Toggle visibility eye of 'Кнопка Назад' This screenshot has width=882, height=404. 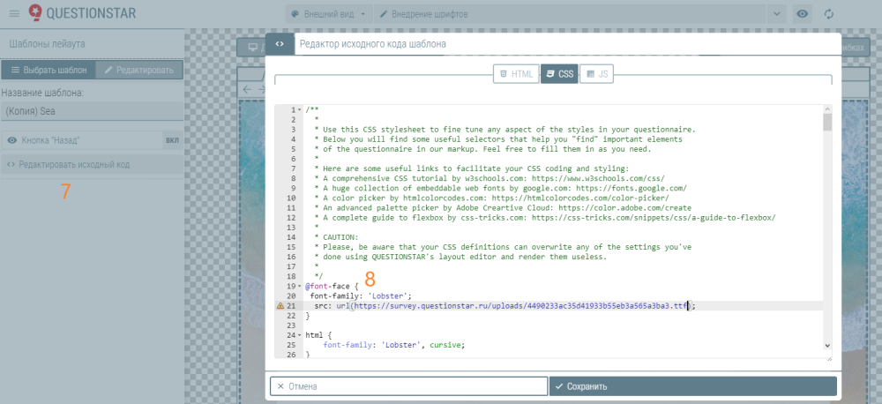pyautogui.click(x=12, y=140)
